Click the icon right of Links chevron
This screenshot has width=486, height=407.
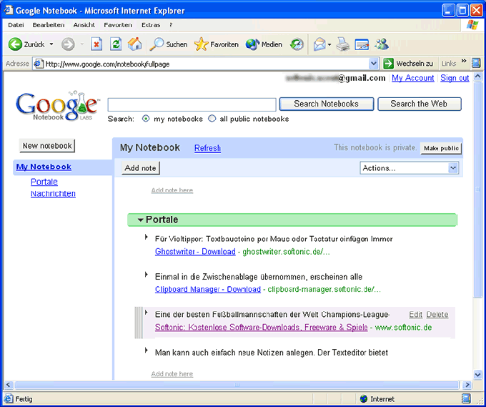click(476, 63)
